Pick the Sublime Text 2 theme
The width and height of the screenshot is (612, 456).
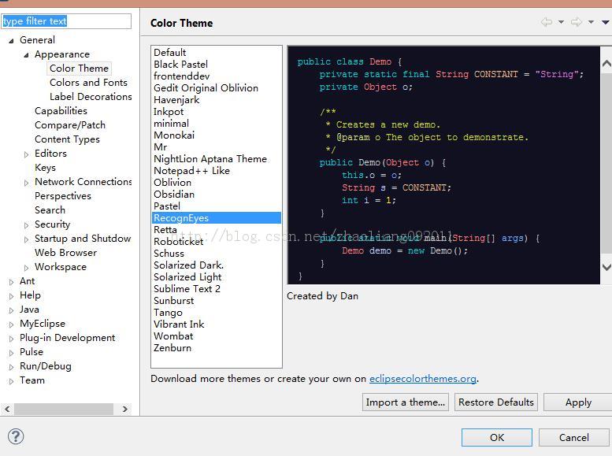click(187, 289)
